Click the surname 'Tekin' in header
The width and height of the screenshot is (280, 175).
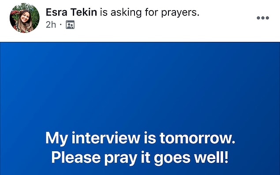click(x=84, y=12)
